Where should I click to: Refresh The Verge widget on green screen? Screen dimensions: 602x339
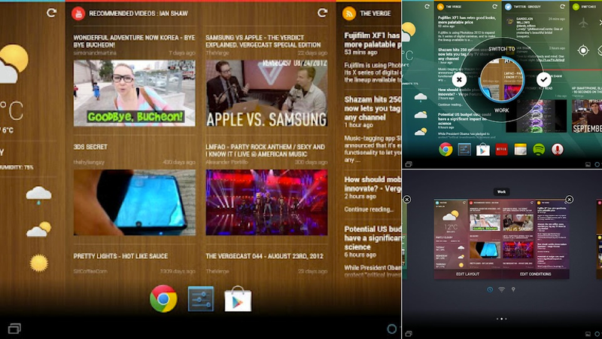click(495, 7)
